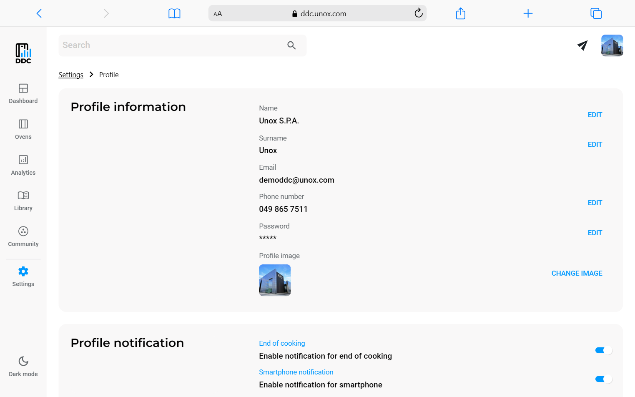Open the Dashboard section from the sidebar

coord(23,94)
